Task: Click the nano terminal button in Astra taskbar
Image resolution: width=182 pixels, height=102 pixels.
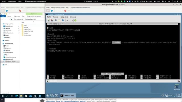Action: [68, 95]
